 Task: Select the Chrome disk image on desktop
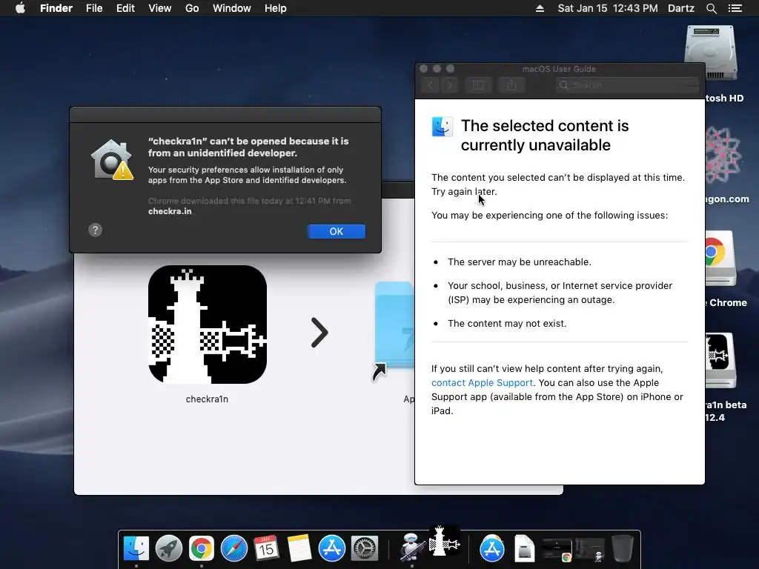720,259
